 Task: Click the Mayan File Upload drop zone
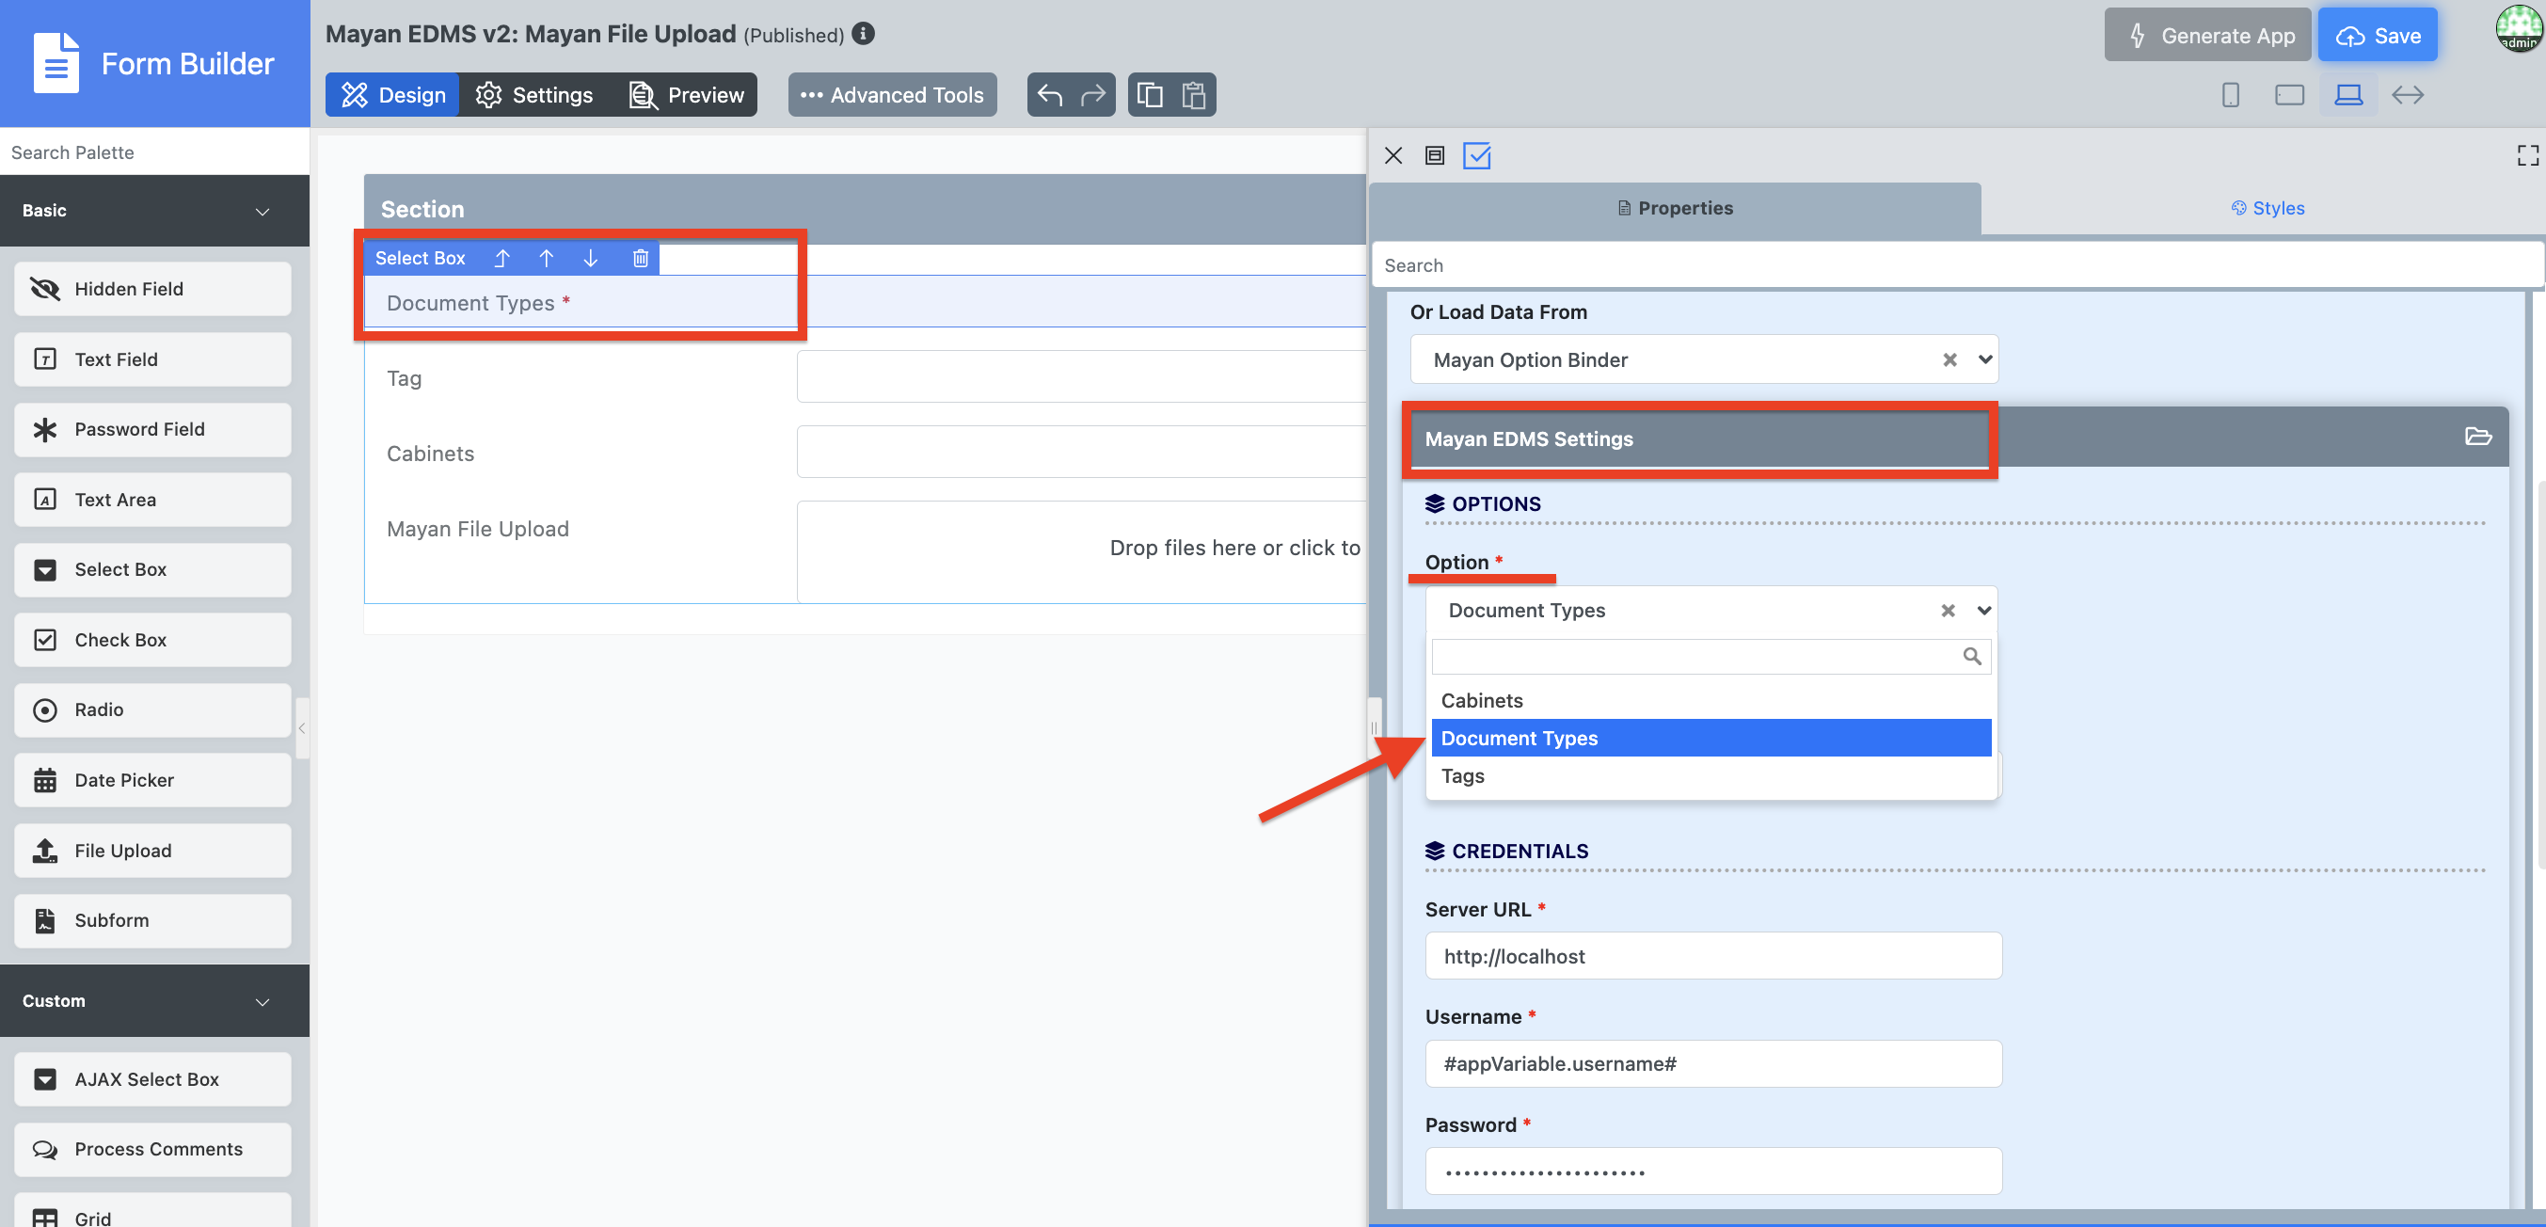[x=1081, y=550]
